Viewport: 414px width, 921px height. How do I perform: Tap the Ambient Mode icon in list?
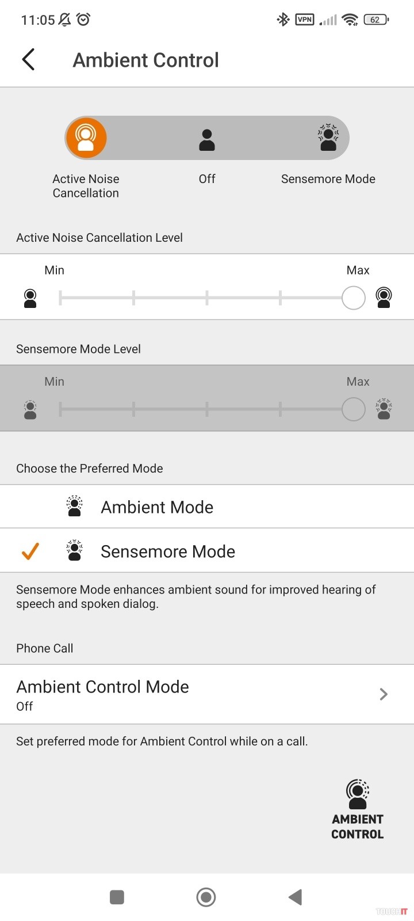click(75, 507)
